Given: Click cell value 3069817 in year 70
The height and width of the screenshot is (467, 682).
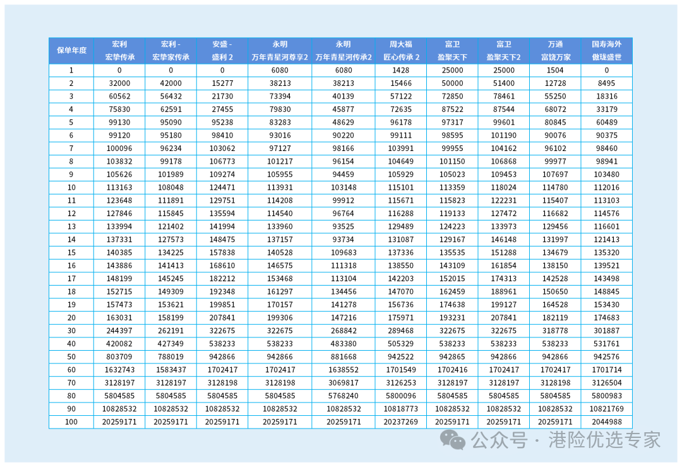Looking at the screenshot, I should tap(343, 383).
